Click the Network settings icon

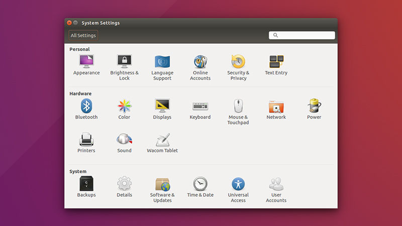coord(276,106)
